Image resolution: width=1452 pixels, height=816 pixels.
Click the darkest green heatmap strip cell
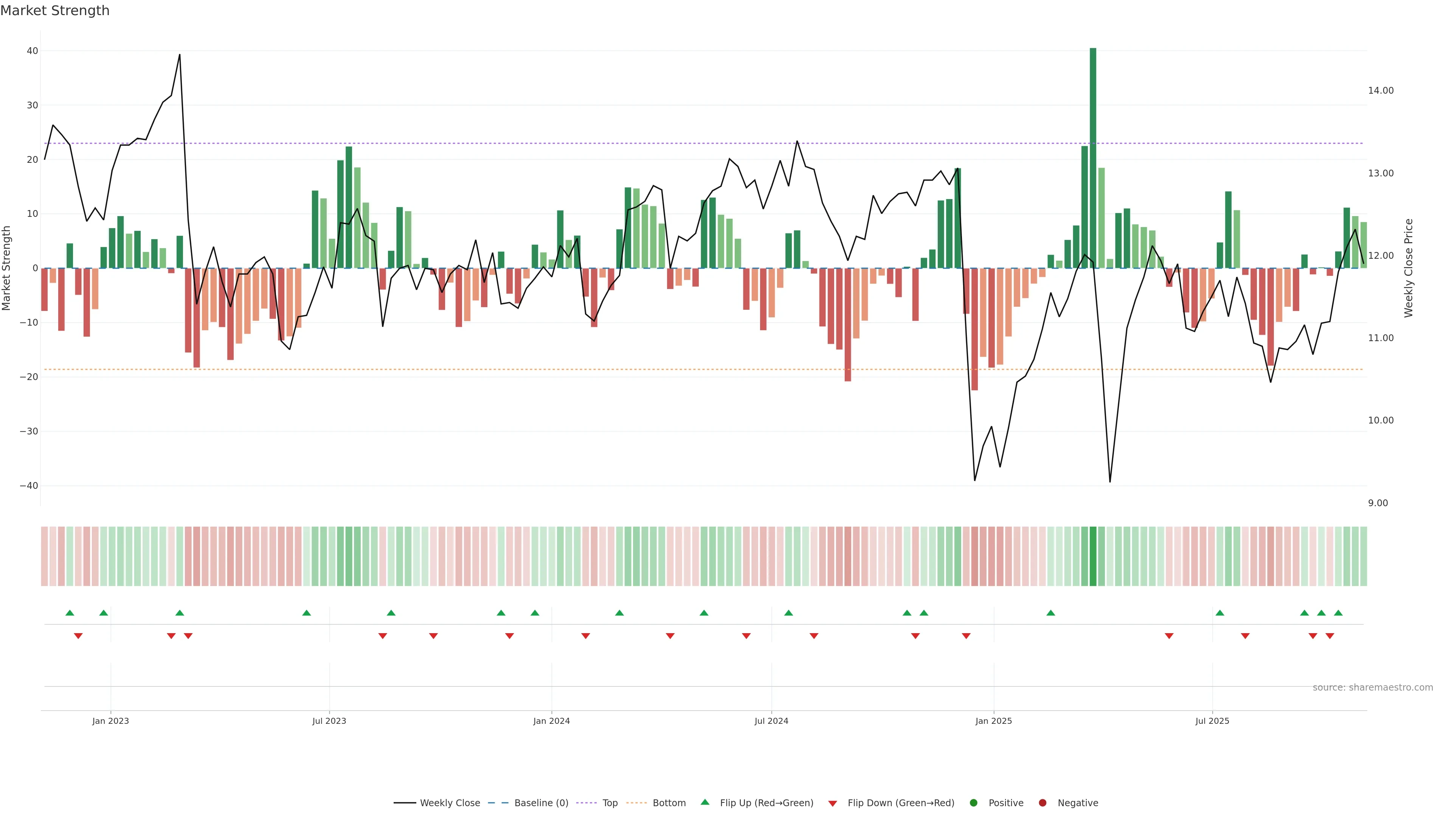pyautogui.click(x=1093, y=556)
